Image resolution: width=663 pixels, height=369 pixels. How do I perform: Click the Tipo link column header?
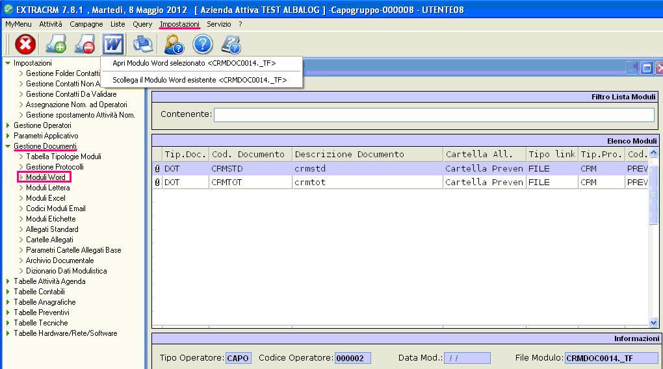coord(552,154)
